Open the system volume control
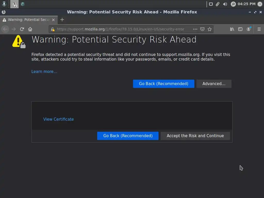Image resolution: width=264 pixels, height=198 pixels. [225, 4]
